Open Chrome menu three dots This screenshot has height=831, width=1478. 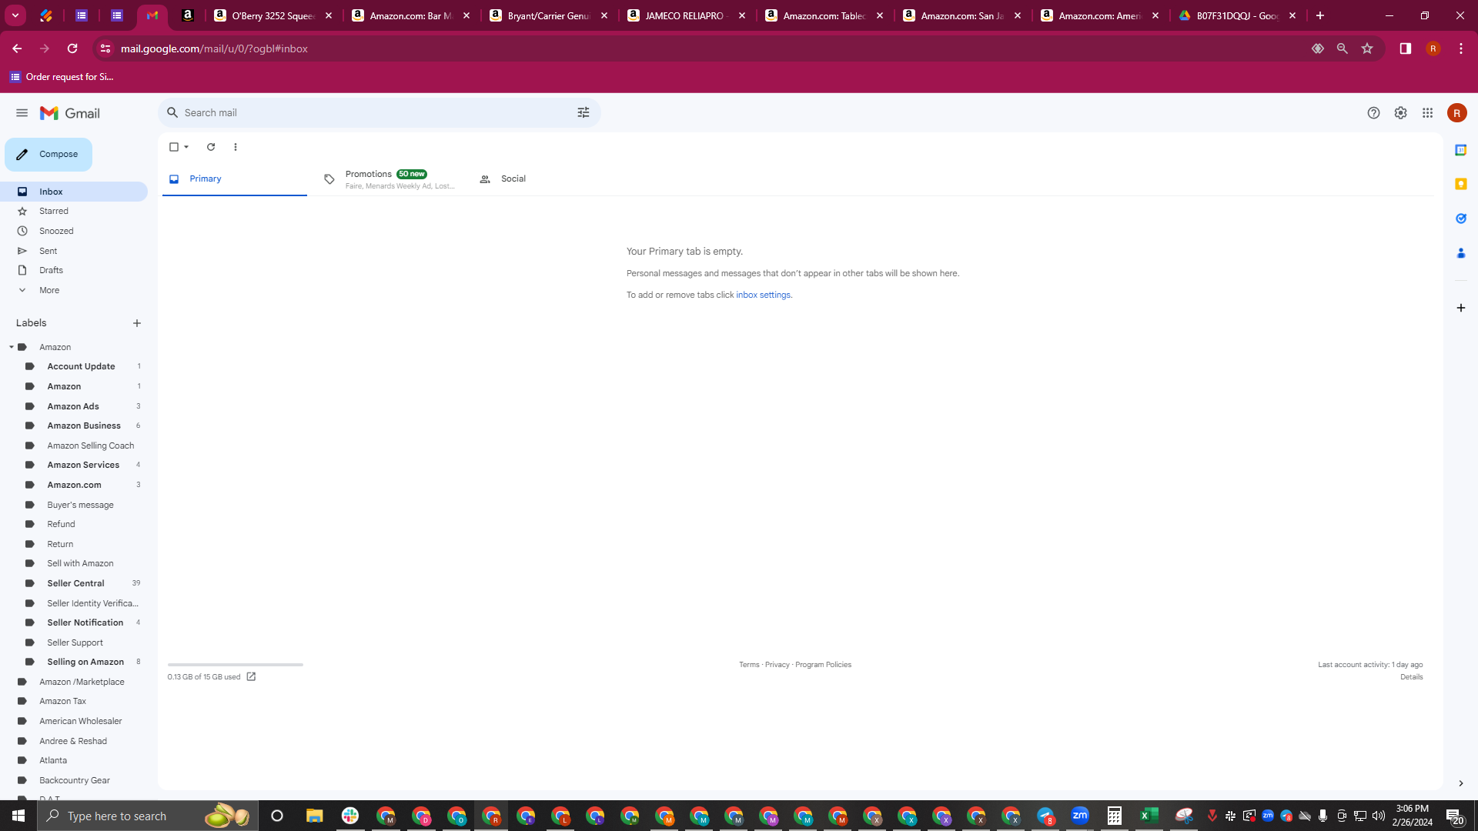coord(1461,48)
